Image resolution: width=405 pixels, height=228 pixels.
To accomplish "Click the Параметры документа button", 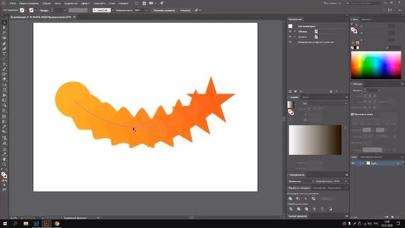I will 164,10.
